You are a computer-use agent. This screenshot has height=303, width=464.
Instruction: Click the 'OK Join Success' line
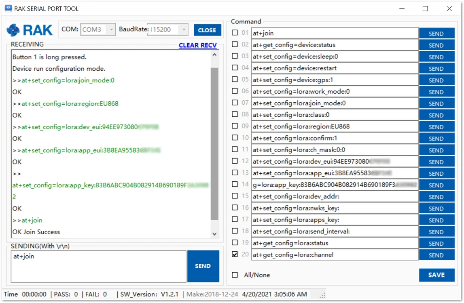coord(36,232)
